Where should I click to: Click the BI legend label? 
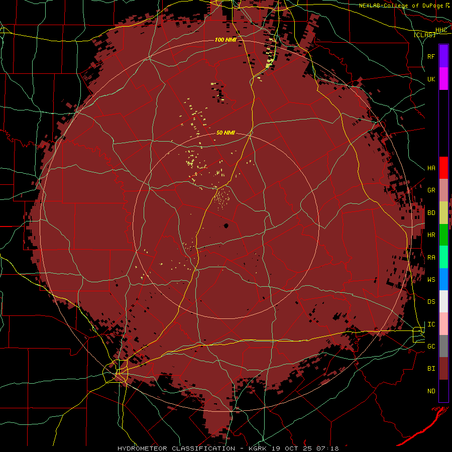(431, 369)
